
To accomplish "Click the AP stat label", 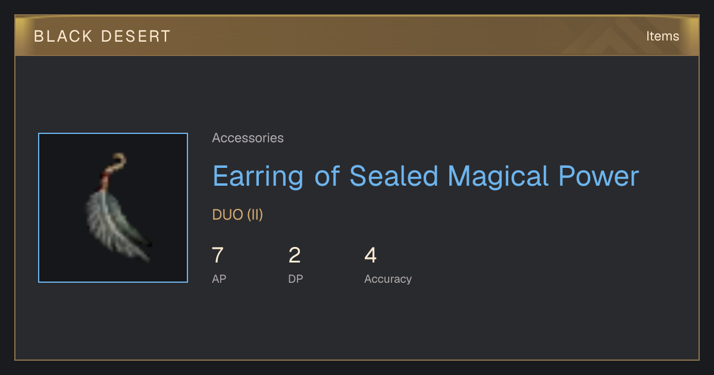I will pyautogui.click(x=219, y=279).
